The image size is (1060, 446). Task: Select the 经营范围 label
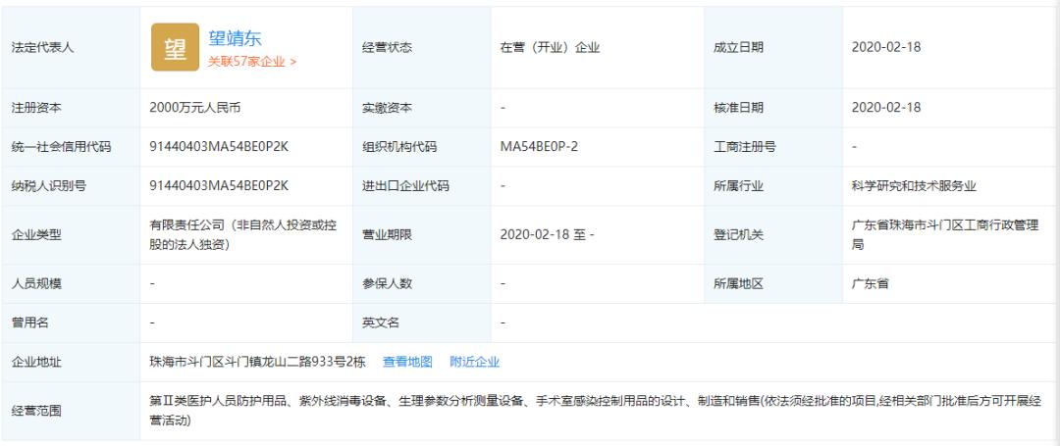click(x=36, y=411)
